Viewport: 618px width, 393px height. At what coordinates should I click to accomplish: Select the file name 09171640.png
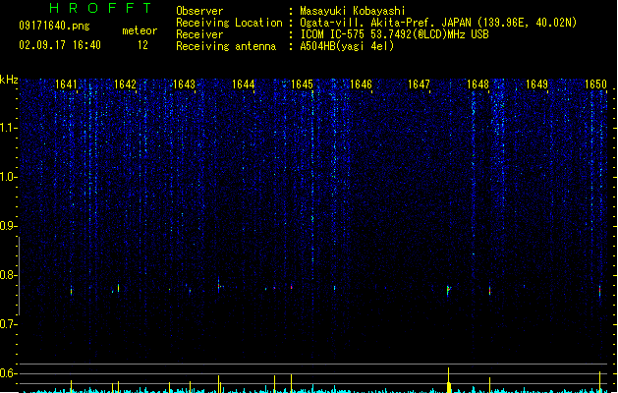[54, 26]
